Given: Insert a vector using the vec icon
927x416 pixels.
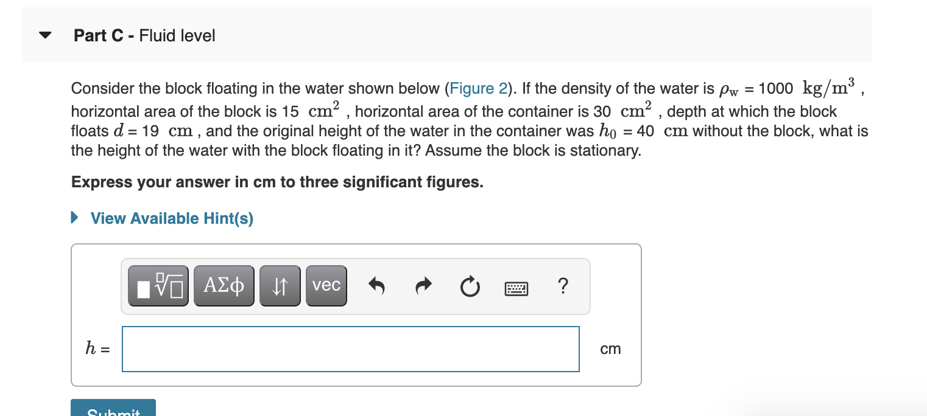Looking at the screenshot, I should (326, 285).
